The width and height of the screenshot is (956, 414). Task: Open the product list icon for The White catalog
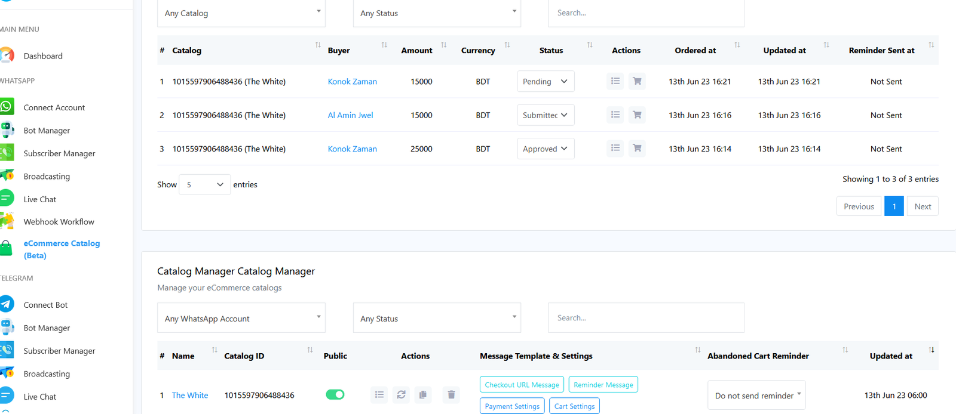point(379,394)
